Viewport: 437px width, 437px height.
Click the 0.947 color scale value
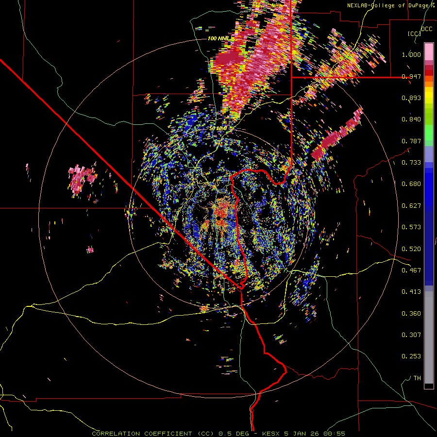click(411, 76)
